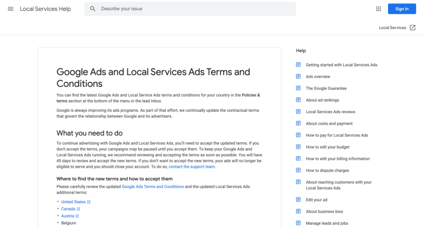
Task: Open the hamburger main menu
Action: (x=11, y=9)
